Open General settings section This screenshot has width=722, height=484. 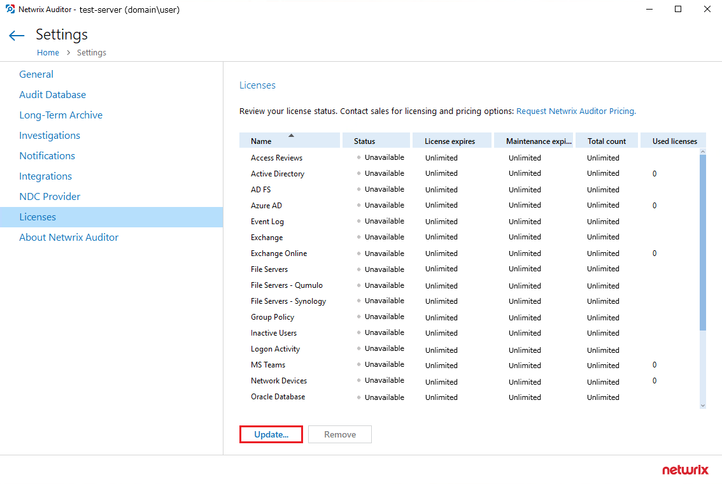point(36,75)
